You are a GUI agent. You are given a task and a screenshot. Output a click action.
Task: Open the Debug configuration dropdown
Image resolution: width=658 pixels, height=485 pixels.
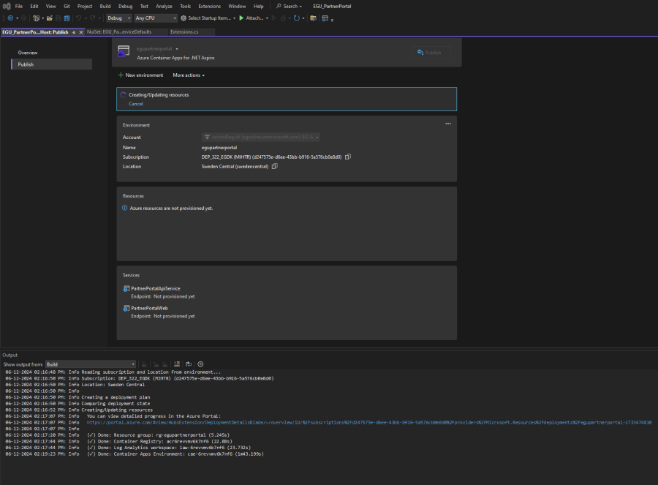(118, 18)
